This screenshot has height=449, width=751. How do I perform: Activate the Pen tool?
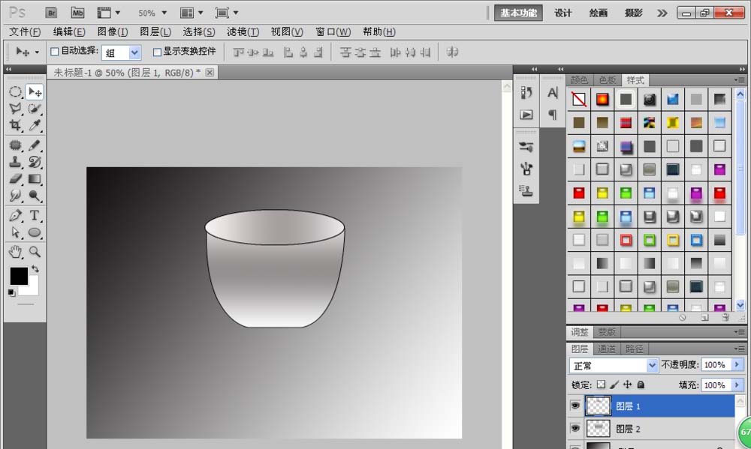(17, 217)
